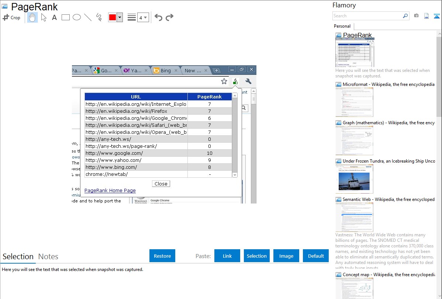This screenshot has width=442, height=299.
Task: Click the PageRank column header in table
Action: (210, 97)
